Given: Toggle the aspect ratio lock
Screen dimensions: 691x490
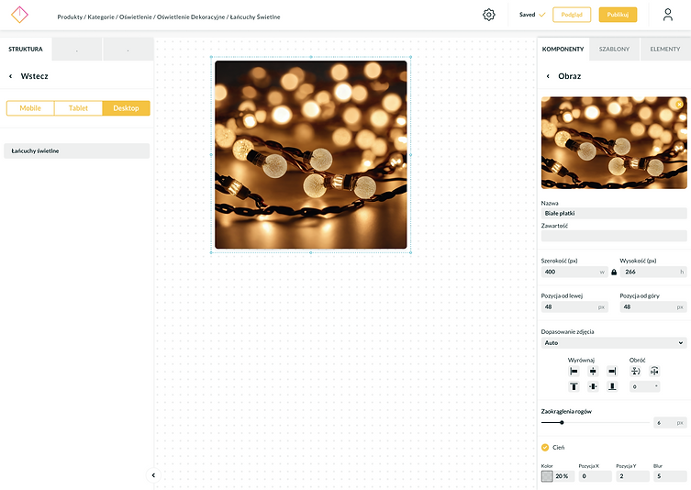Looking at the screenshot, I should (614, 272).
